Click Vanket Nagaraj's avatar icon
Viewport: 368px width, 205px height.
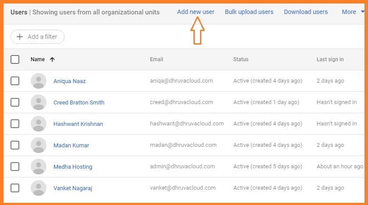(x=39, y=188)
